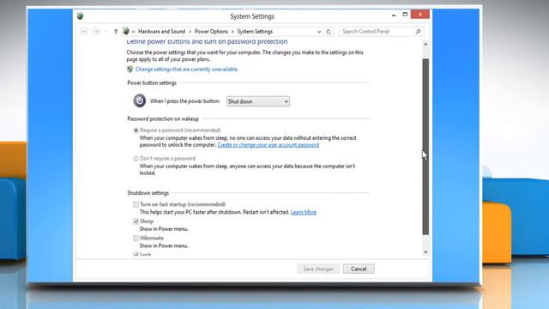Click the power button icon
Viewport: 549px width, 309px height.
pos(139,101)
